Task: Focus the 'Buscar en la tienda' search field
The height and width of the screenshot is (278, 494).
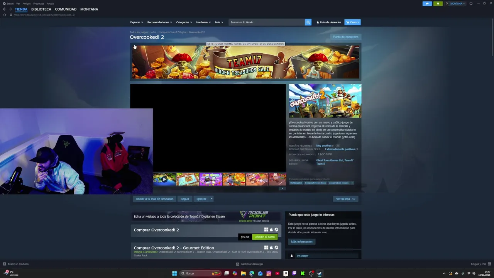Action: (x=267, y=22)
